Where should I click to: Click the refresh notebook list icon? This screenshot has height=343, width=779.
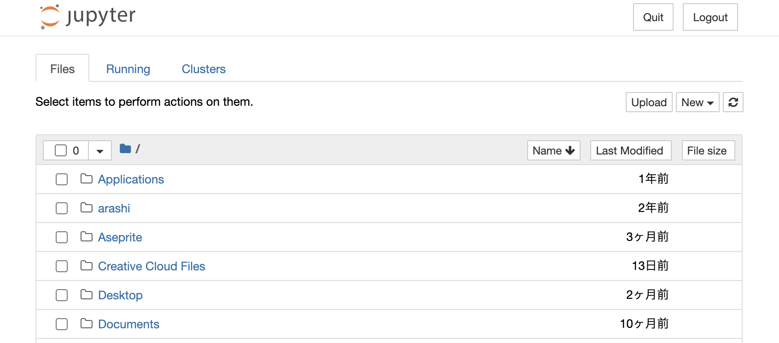point(733,102)
